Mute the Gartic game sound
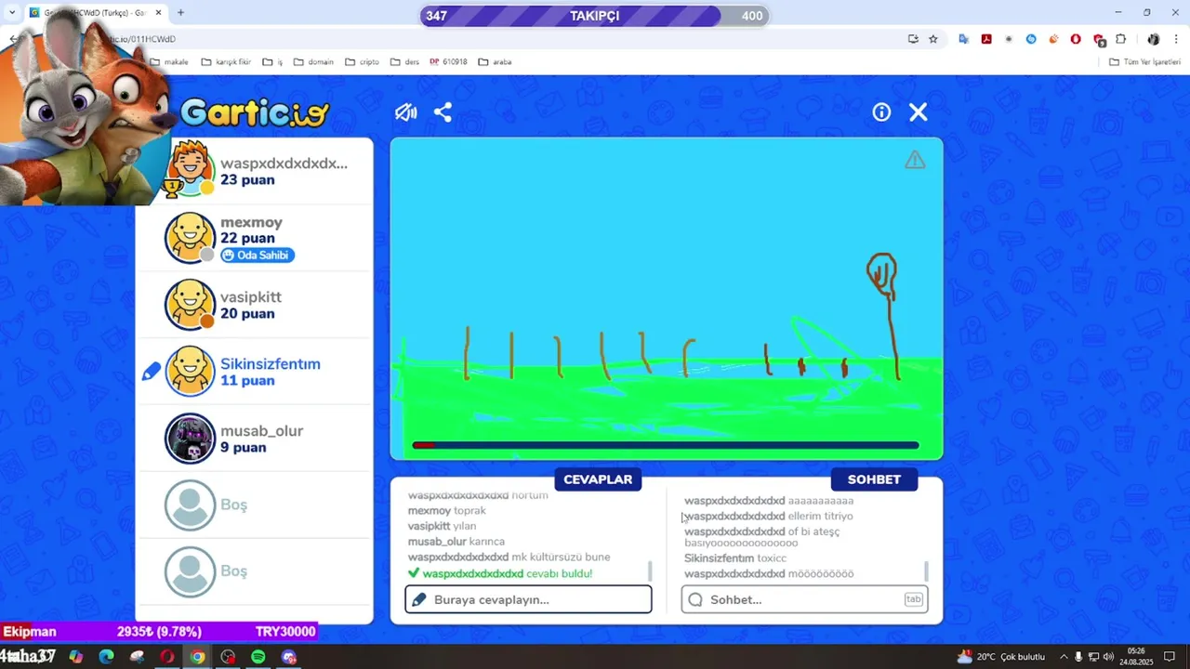This screenshot has width=1190, height=669. [405, 112]
